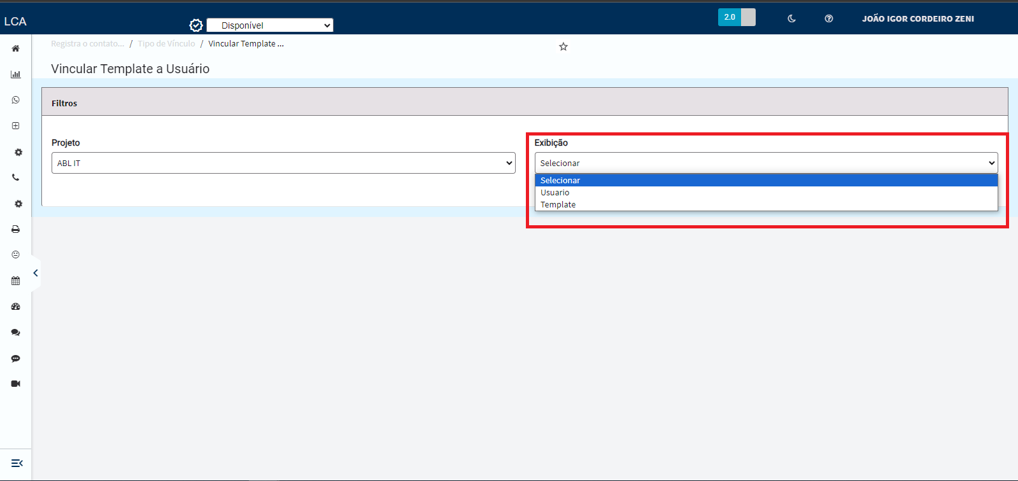The image size is (1018, 481).
Task: Open the help question mark icon
Action: click(829, 18)
